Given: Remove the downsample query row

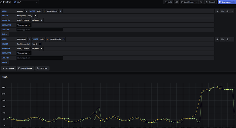Looking at the screenshot, I should pyautogui.click(x=232, y=39).
